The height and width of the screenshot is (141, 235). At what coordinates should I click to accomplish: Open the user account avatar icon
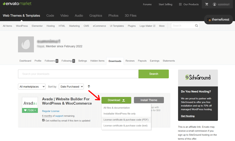point(215,4)
